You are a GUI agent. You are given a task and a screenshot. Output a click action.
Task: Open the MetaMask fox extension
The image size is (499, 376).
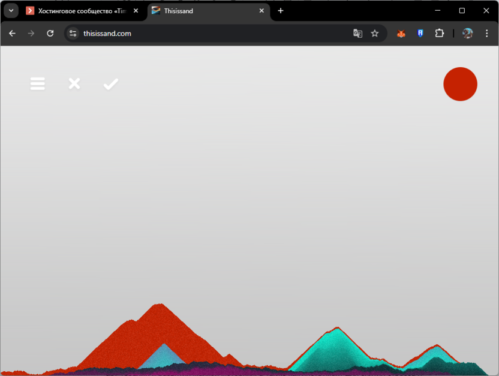pos(401,34)
